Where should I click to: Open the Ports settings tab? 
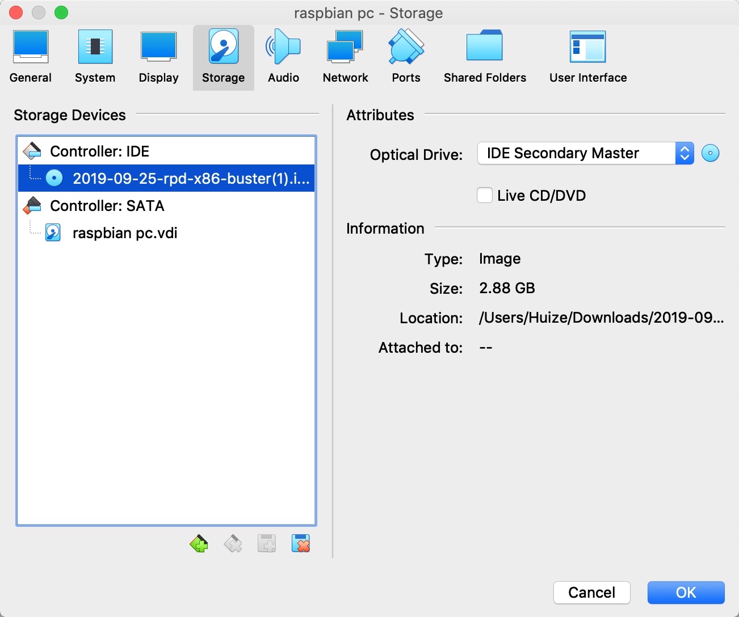(406, 57)
